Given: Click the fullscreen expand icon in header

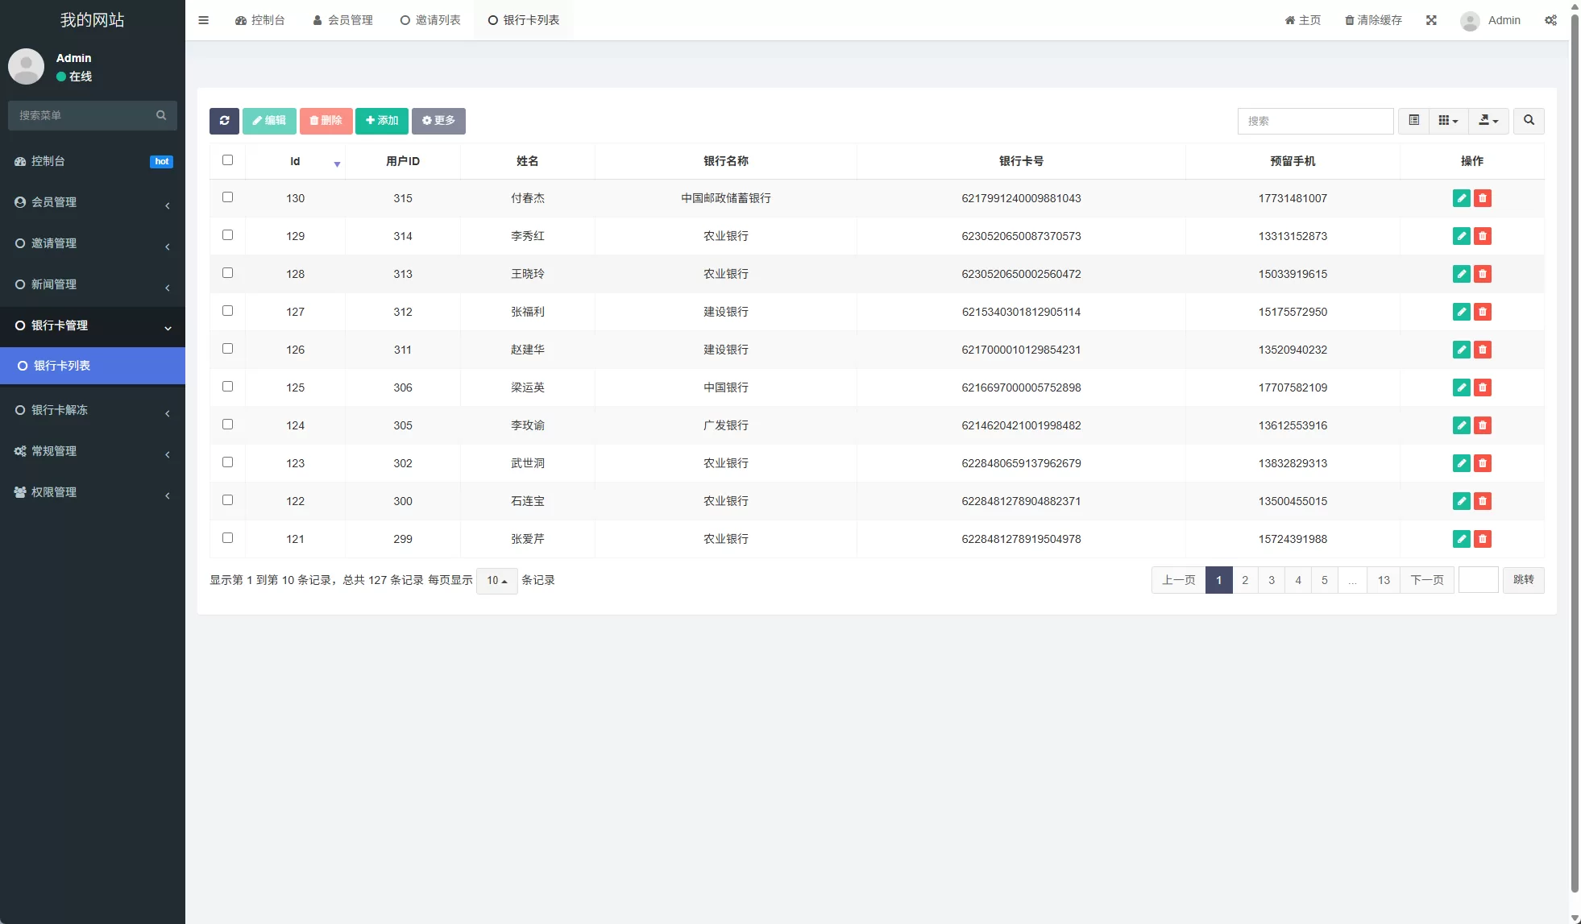Looking at the screenshot, I should point(1431,20).
